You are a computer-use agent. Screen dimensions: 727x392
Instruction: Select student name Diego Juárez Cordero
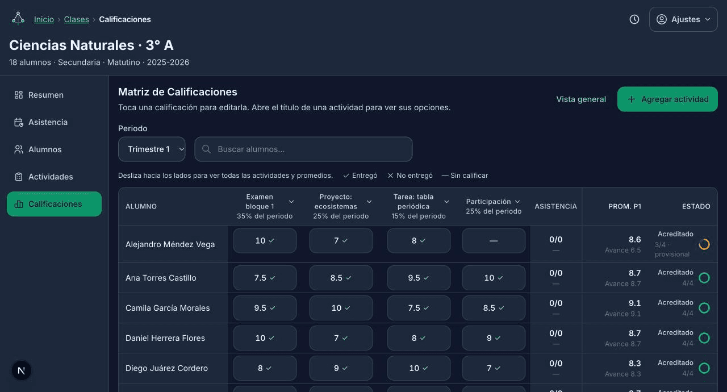[x=166, y=368]
